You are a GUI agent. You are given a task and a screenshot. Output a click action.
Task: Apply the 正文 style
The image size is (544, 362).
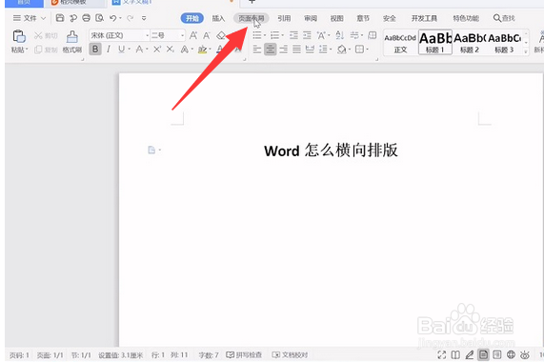tap(400, 42)
